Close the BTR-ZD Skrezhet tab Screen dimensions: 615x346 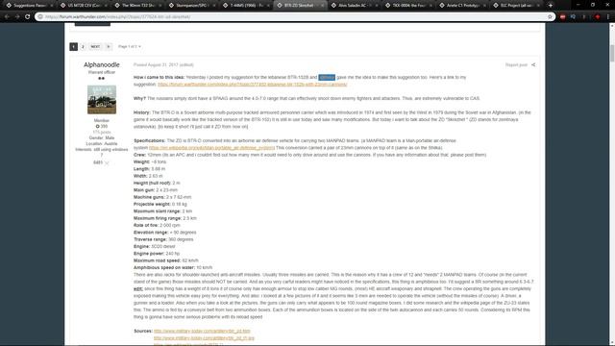322,6
